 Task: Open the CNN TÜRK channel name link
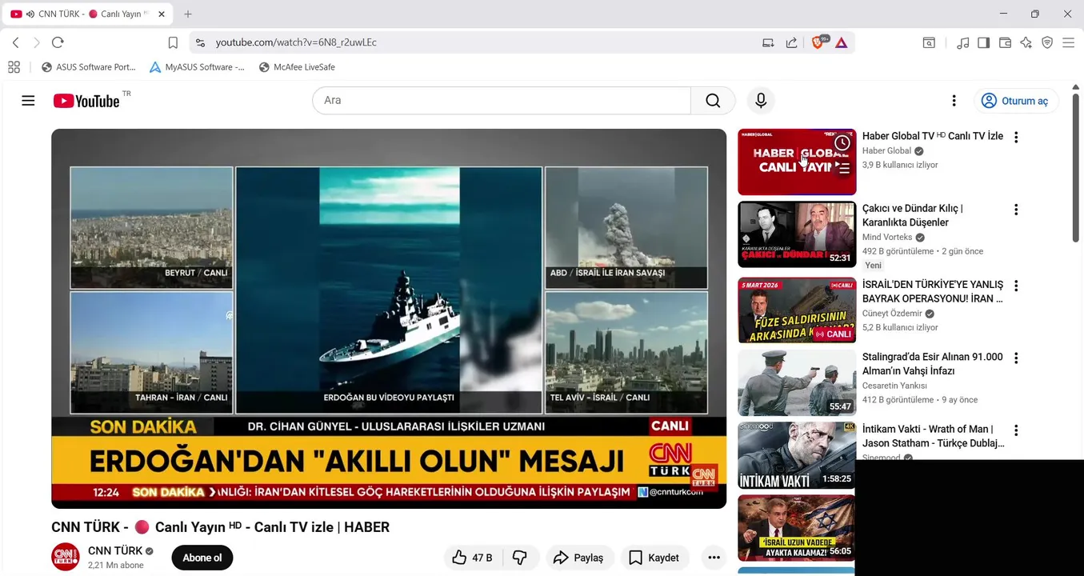coord(115,551)
